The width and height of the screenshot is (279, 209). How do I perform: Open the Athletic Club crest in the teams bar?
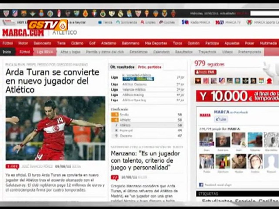pyautogui.click(x=6, y=13)
